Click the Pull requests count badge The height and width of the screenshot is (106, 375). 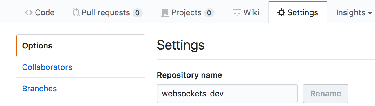click(x=137, y=13)
